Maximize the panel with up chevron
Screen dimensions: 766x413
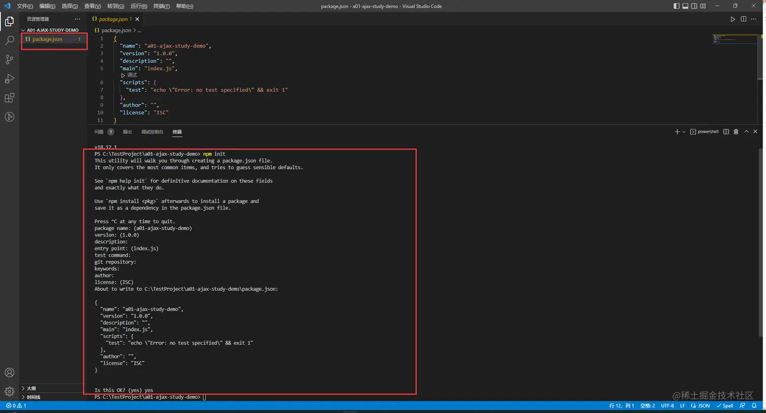[746, 132]
